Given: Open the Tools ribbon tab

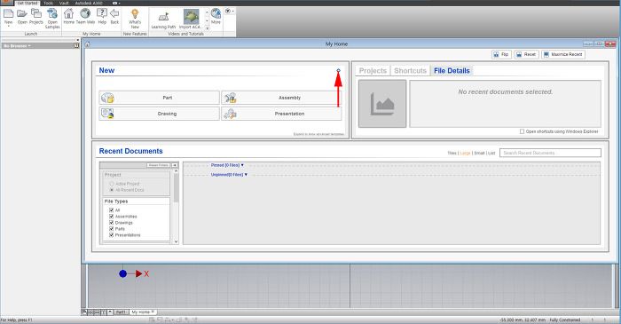Looking at the screenshot, I should pyautogui.click(x=48, y=4).
